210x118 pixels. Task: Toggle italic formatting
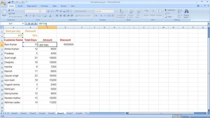click(30, 16)
